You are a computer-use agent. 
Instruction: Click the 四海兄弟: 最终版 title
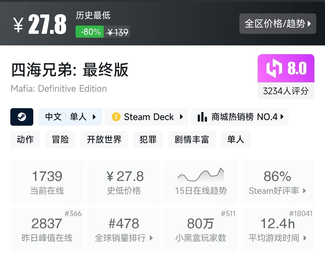click(x=70, y=70)
